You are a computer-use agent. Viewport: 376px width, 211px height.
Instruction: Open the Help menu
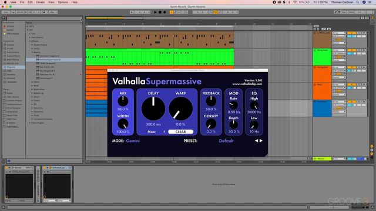click(x=75, y=2)
